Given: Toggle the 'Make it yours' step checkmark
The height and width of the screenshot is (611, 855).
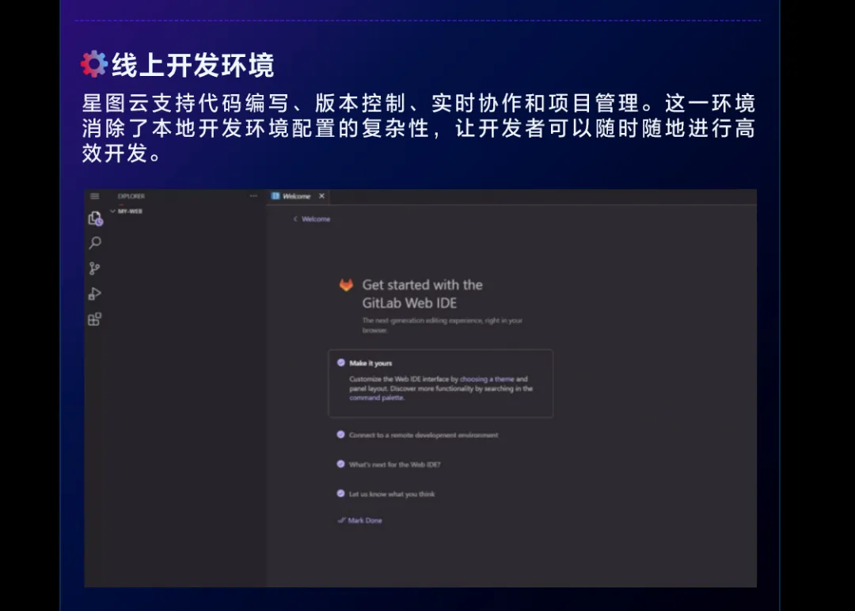Looking at the screenshot, I should point(341,362).
